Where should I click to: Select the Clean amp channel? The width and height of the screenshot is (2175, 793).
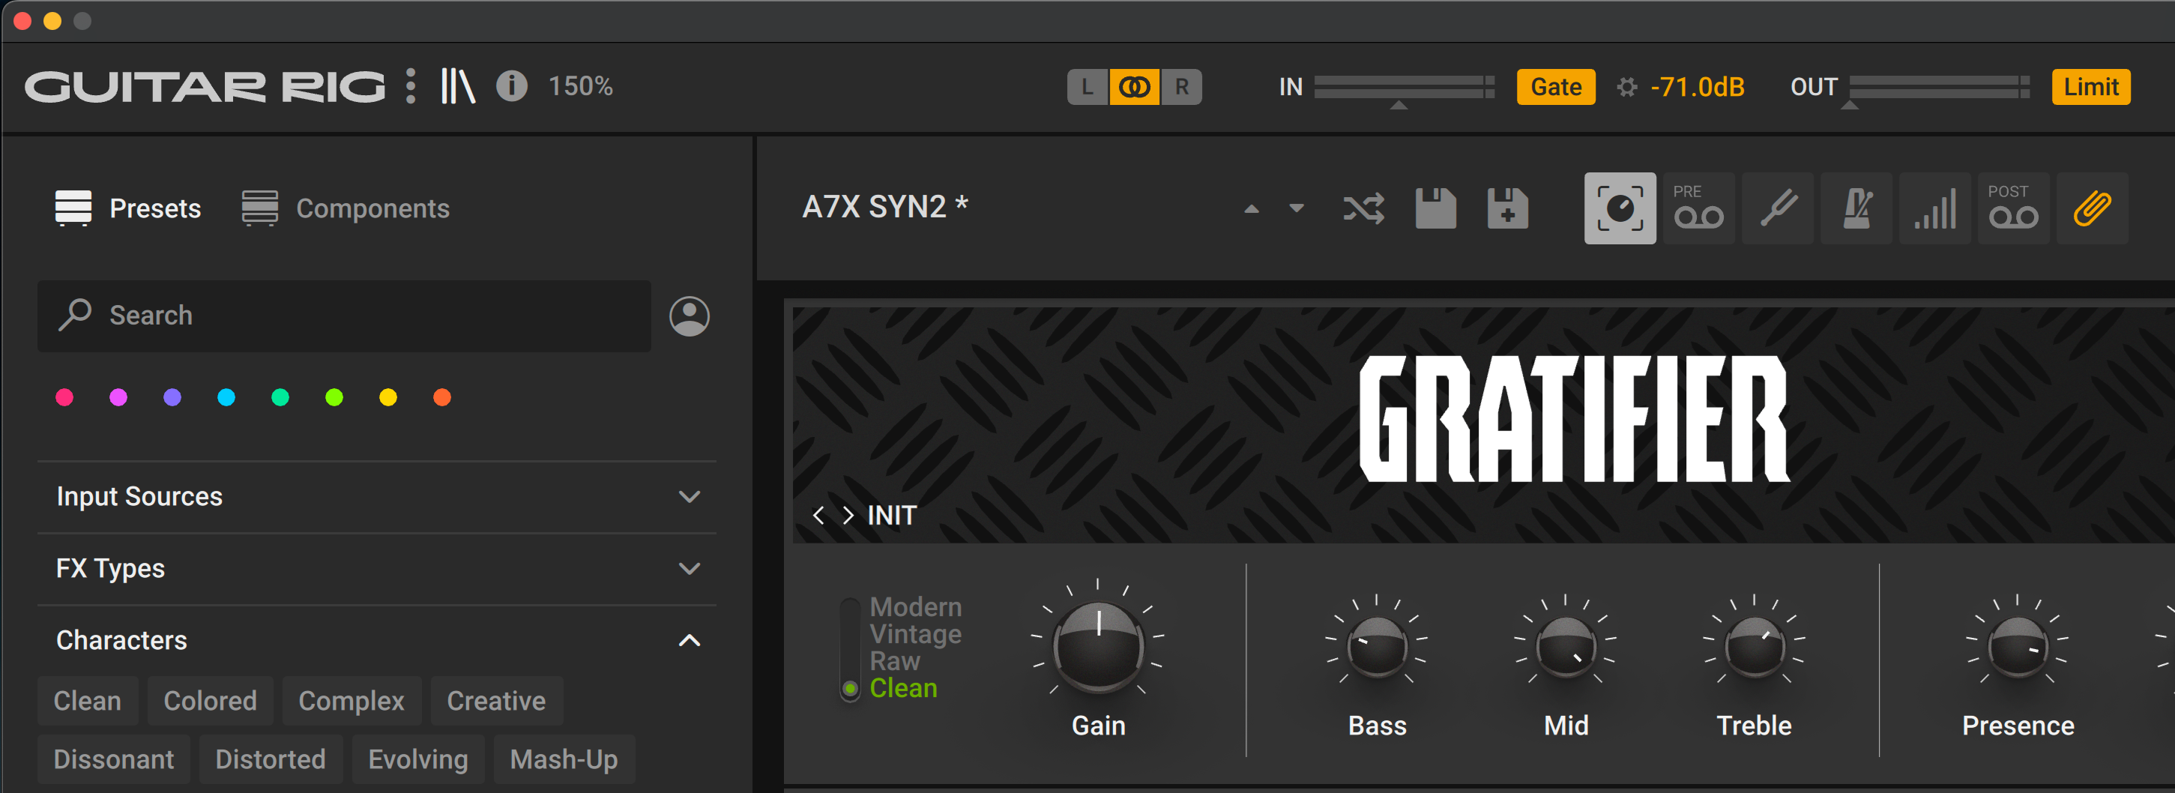pyautogui.click(x=903, y=688)
